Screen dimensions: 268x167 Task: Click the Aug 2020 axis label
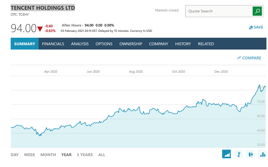pos(136,72)
